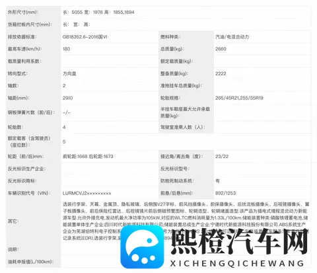
Task: Click the 说明 label
Action: pos(13,249)
